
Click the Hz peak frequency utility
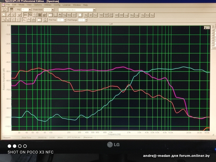tap(86, 15)
